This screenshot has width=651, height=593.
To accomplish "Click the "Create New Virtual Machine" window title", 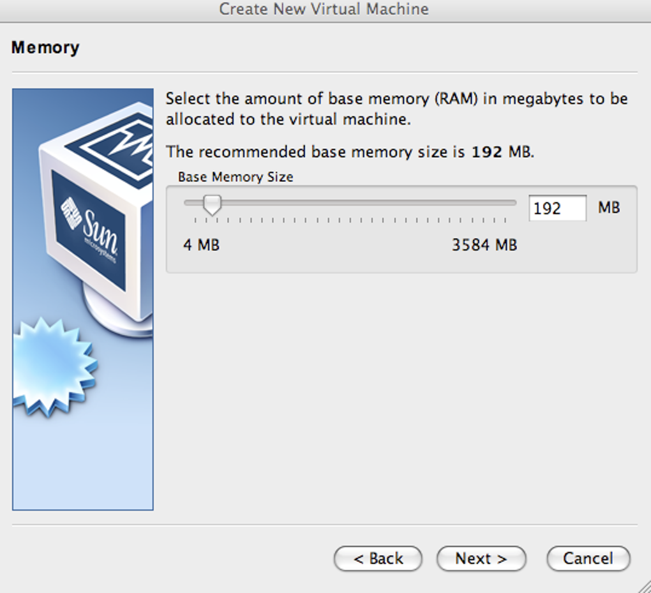I will coord(324,9).
